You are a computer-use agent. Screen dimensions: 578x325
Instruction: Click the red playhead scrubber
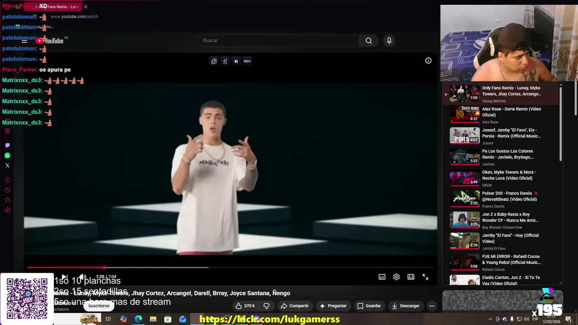click(x=104, y=268)
